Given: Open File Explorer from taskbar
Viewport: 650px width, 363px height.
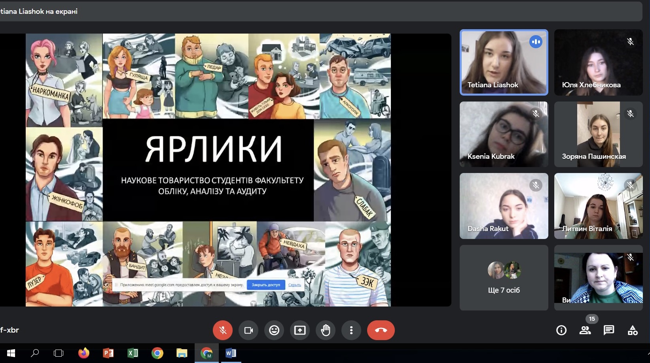Looking at the screenshot, I should 182,353.
